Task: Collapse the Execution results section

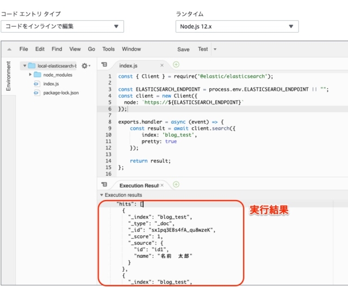Action: 102,195
